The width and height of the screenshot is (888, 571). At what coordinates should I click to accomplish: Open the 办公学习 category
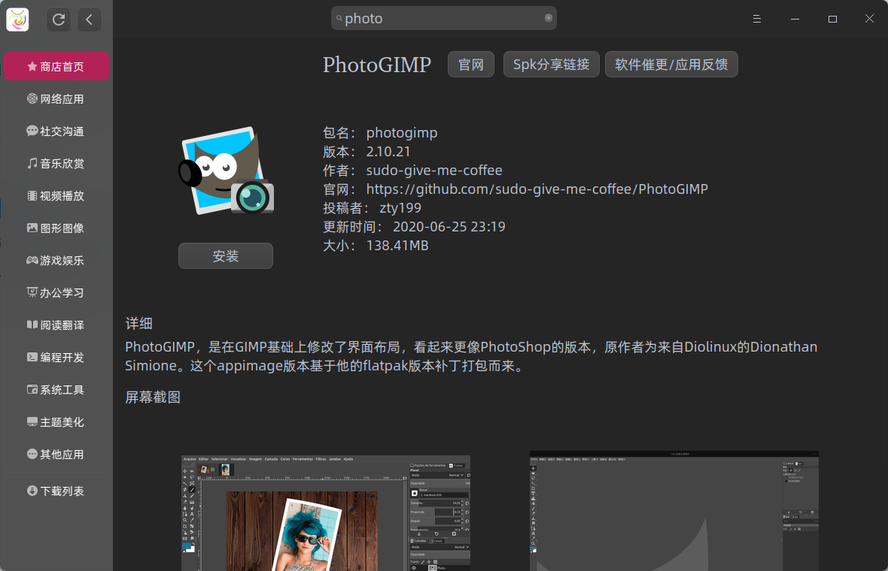[x=56, y=292]
